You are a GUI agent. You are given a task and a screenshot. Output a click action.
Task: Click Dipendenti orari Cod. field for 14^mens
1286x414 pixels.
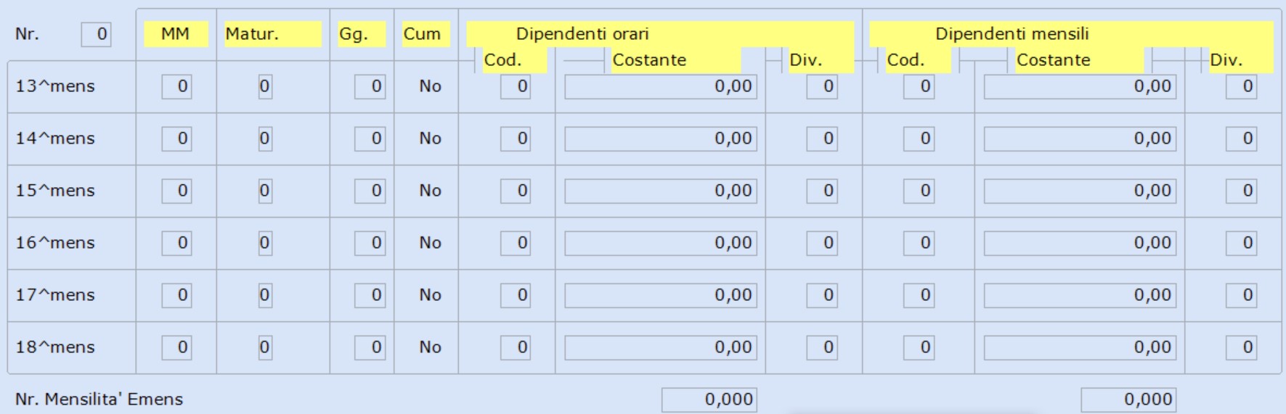(x=516, y=138)
